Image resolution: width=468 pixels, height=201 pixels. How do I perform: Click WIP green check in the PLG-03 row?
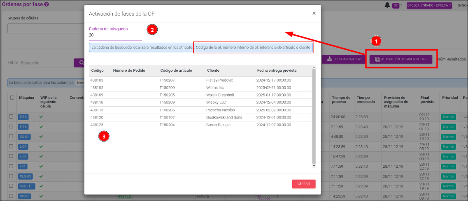[x=42, y=176]
